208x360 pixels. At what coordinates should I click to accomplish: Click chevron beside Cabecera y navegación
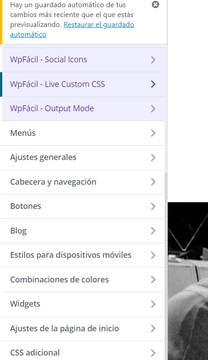(153, 182)
